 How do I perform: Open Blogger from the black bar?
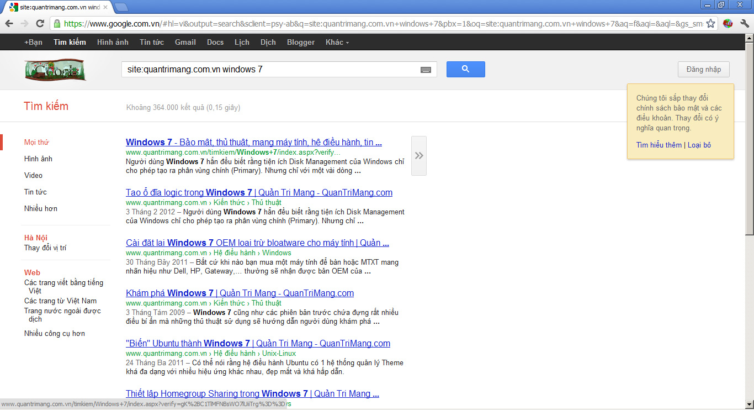point(301,42)
